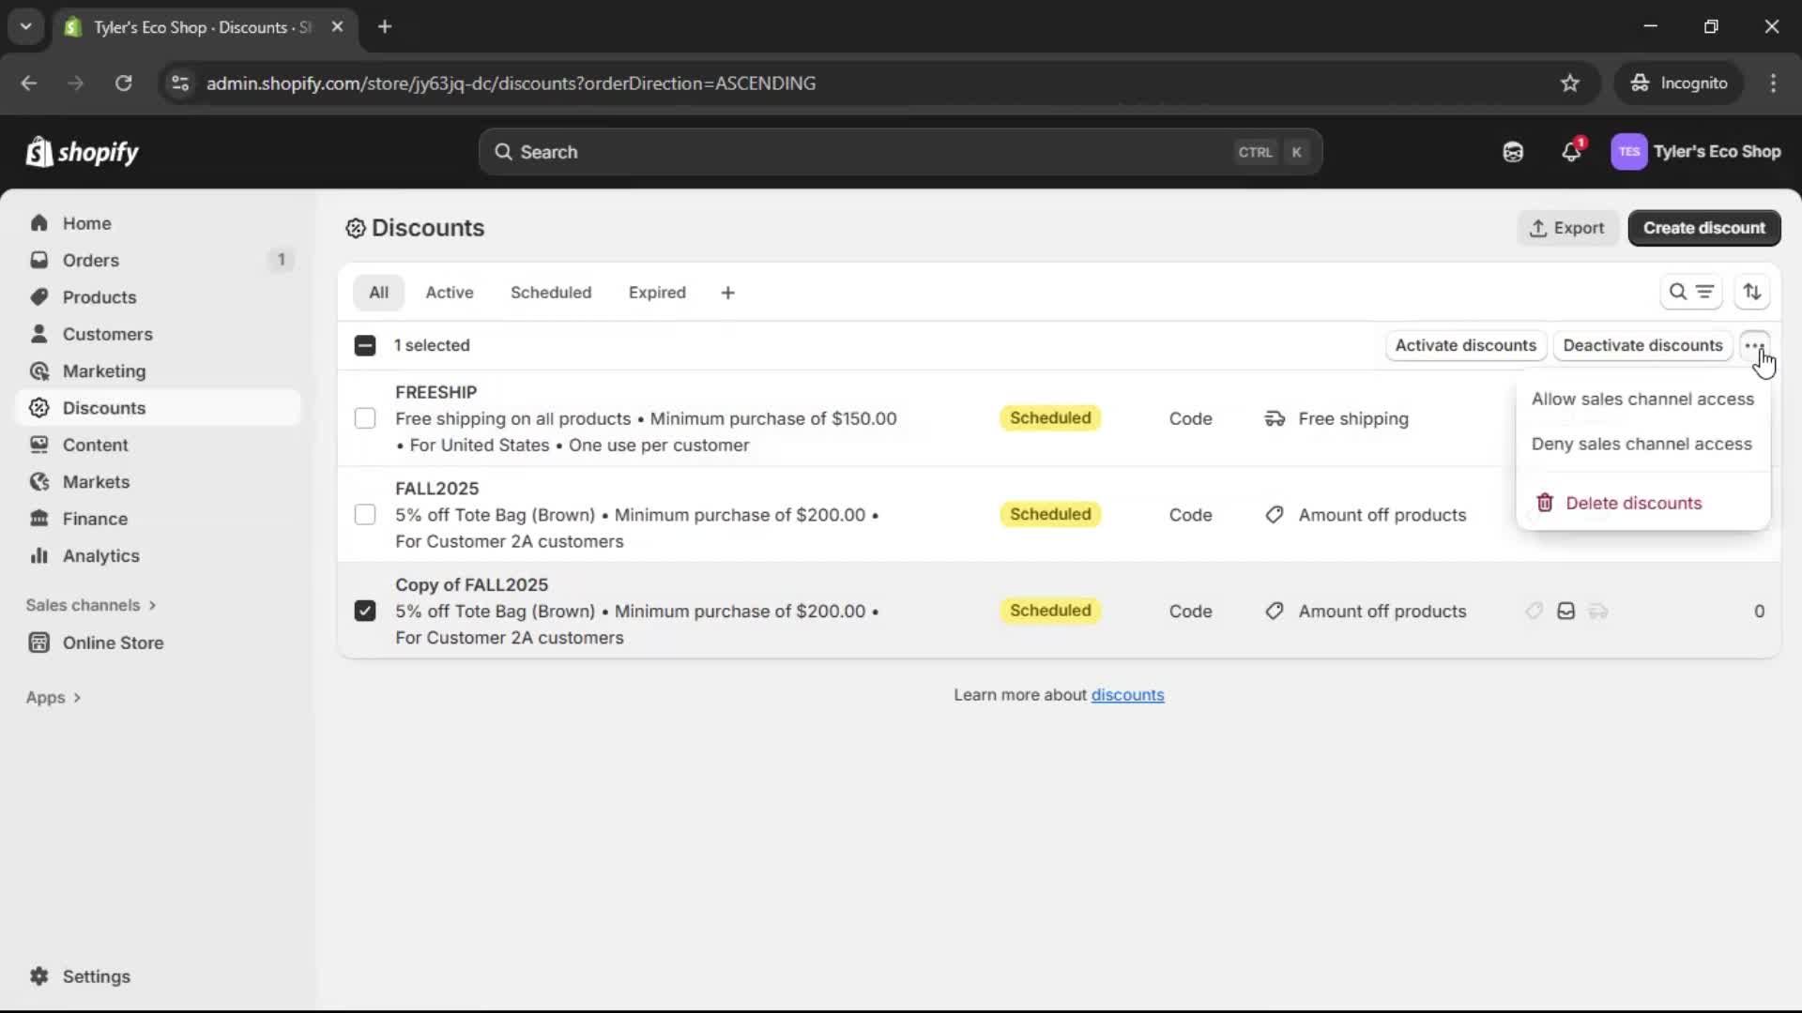Choose Delete discounts from the menu

(x=1635, y=503)
